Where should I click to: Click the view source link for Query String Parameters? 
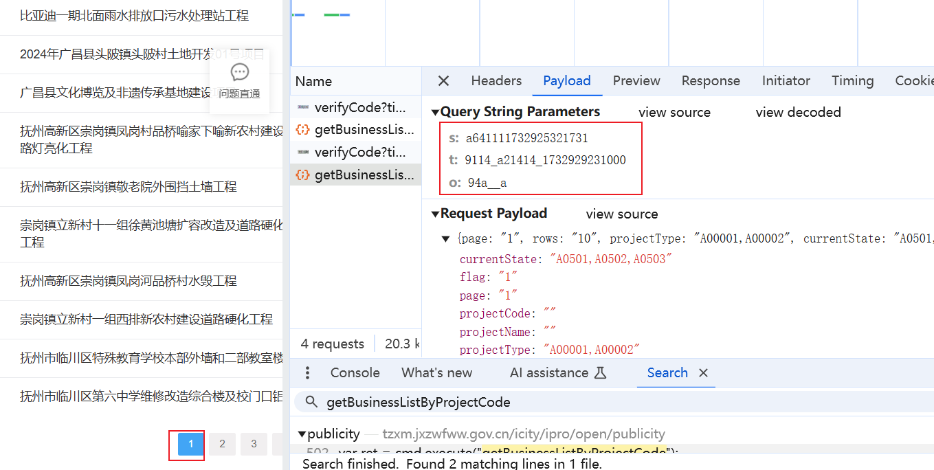point(674,111)
